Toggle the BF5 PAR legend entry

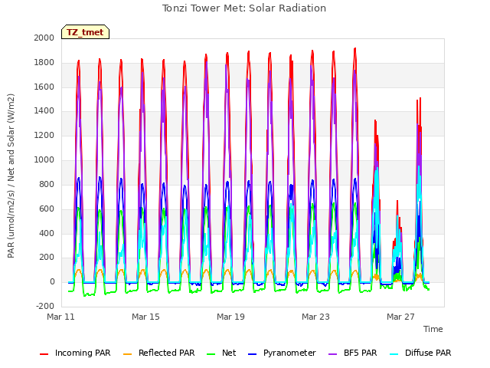tap(353, 353)
